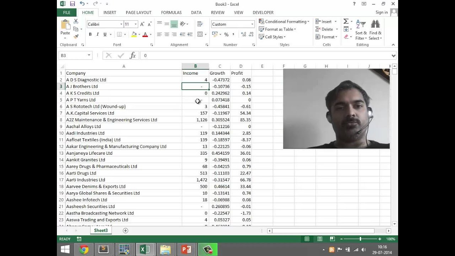Increase the cell indent
Screen dimensions: 455x256
(190, 34)
